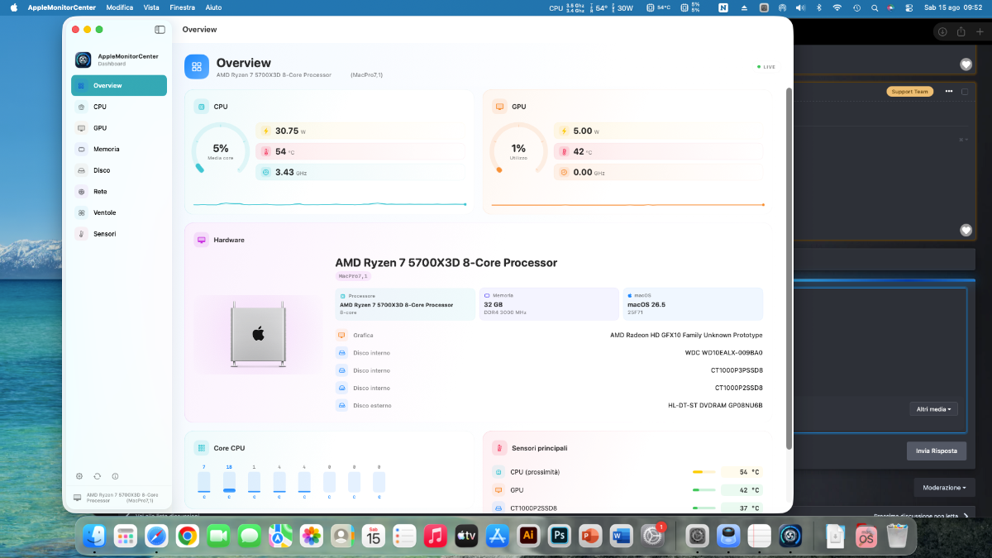Open the Modifica menu in menu bar

[x=120, y=7]
